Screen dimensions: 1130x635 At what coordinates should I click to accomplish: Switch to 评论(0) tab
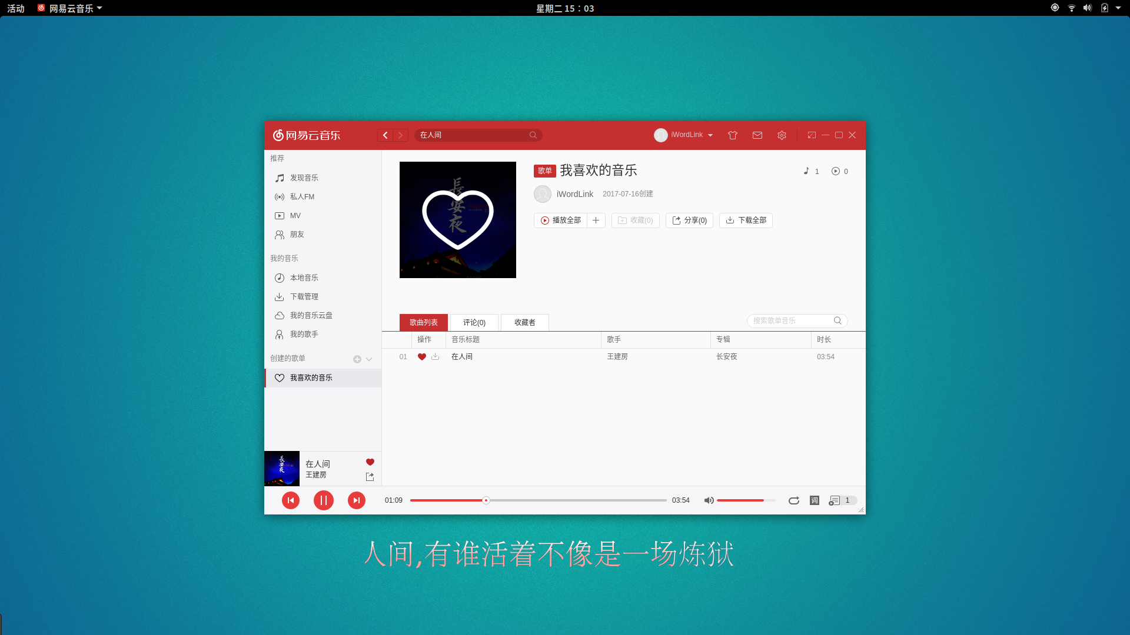click(x=474, y=322)
